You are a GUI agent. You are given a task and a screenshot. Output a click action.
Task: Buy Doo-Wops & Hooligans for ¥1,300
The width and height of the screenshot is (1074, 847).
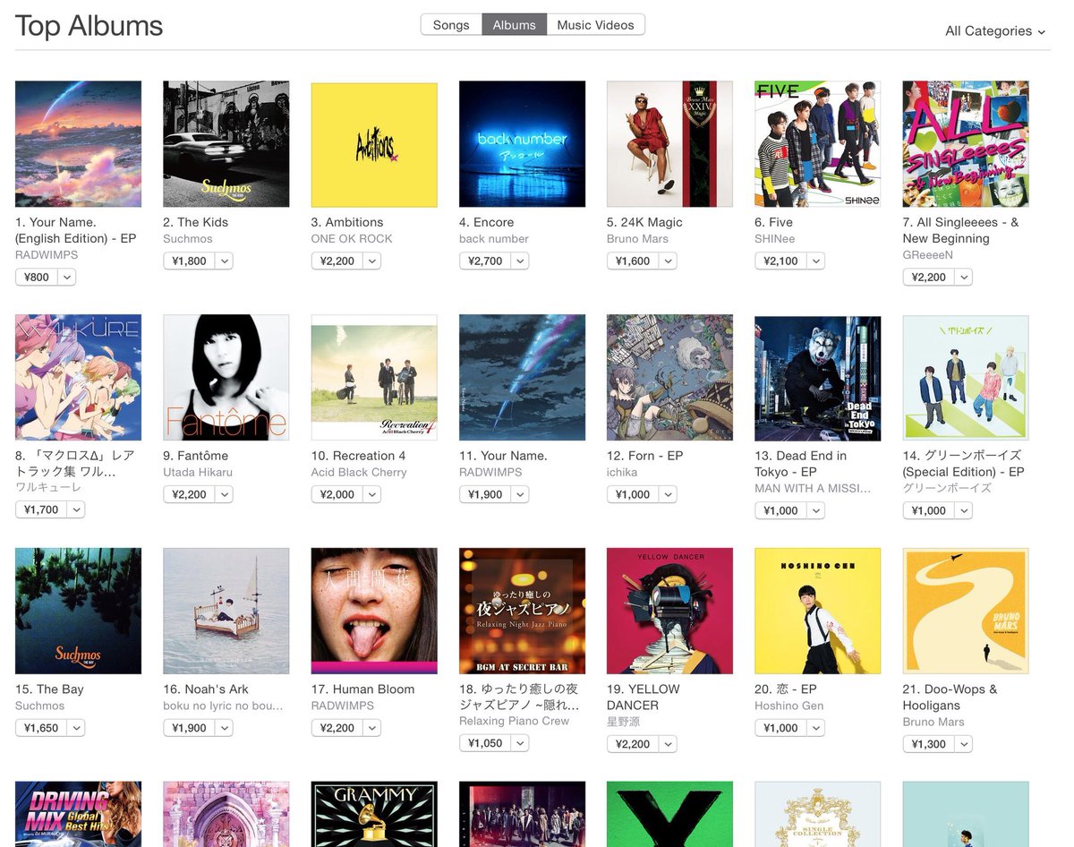point(928,744)
